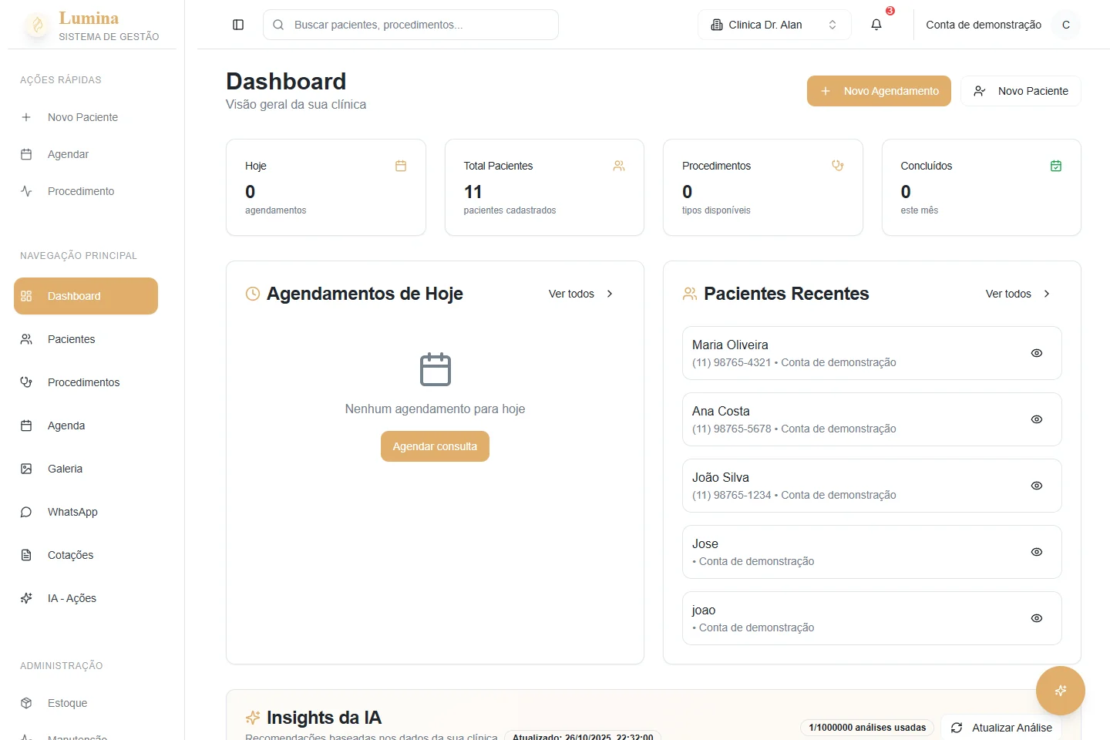Click the search magnifier icon
Image resolution: width=1110 pixels, height=740 pixels.
coord(278,25)
